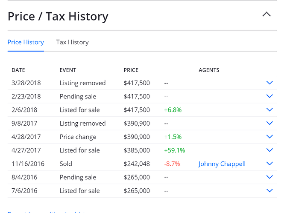Expand the 3/28/2018 Listing removed row
Image resolution: width=287 pixels, height=213 pixels.
click(x=269, y=83)
